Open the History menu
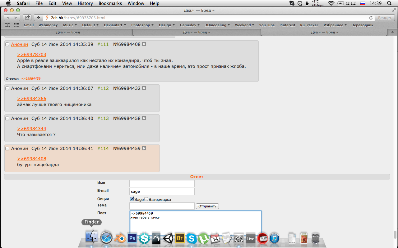The height and width of the screenshot is (248, 398). click(x=86, y=3)
